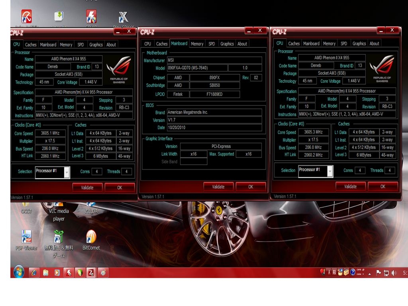Switch to Memory tab in middle CPU-Z window
Screen dimensions: 408x306
pos(197,44)
